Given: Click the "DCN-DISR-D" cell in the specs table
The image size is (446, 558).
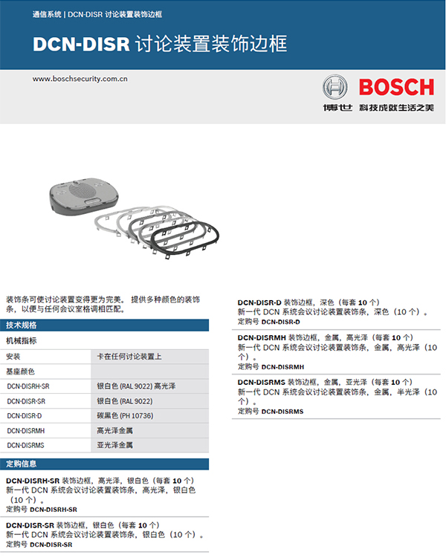Looking at the screenshot, I should click(45, 415).
